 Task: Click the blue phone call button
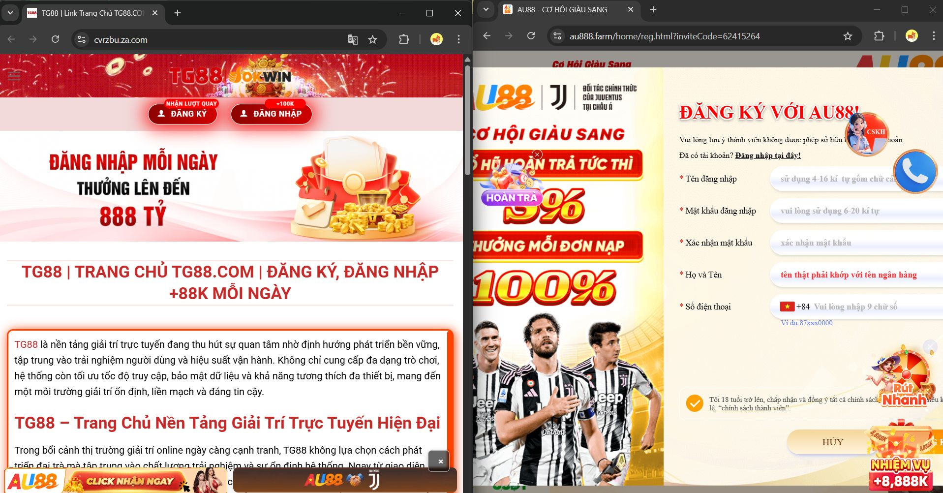pyautogui.click(x=915, y=171)
